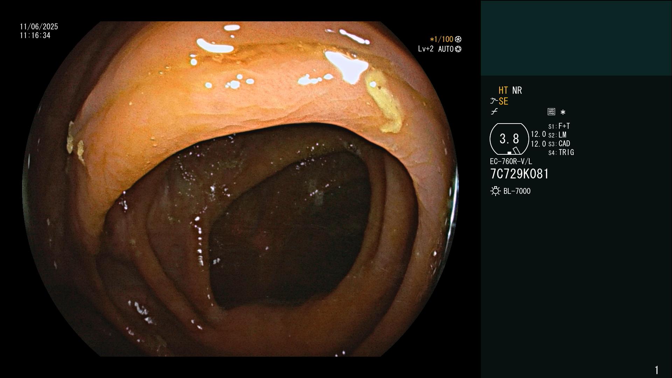Click the serial number 7C729K081
The image size is (672, 378).
pyautogui.click(x=519, y=174)
